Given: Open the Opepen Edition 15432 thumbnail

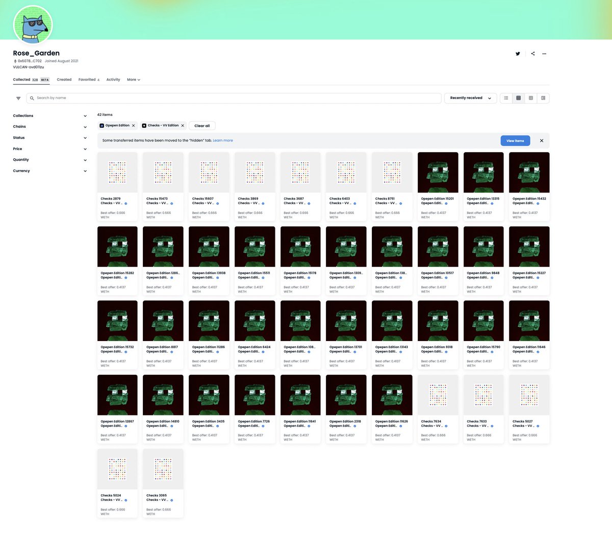Looking at the screenshot, I should click(x=529, y=173).
